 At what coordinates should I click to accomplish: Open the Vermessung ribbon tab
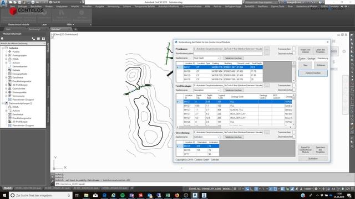[113, 7]
